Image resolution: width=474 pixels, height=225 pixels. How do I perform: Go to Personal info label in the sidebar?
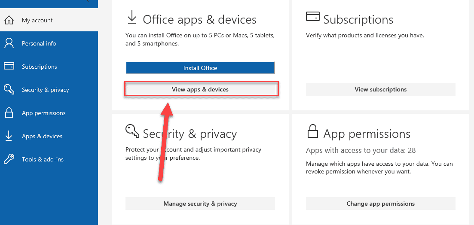tap(39, 43)
